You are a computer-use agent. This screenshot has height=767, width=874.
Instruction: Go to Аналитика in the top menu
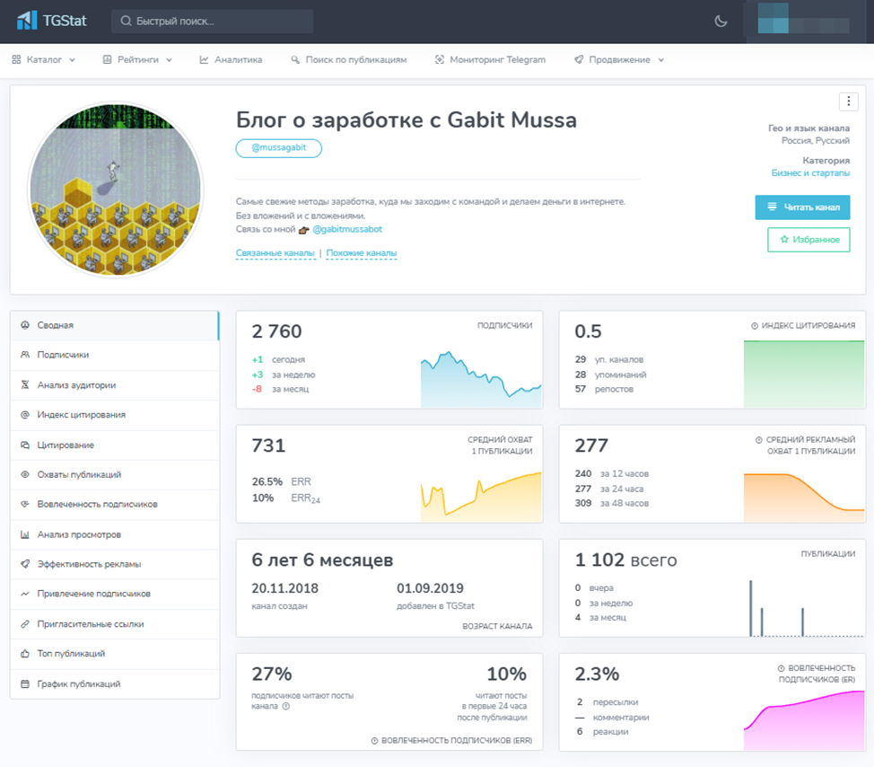231,59
